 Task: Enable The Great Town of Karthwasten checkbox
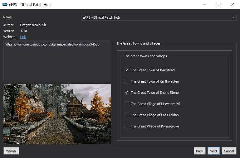[127, 81]
